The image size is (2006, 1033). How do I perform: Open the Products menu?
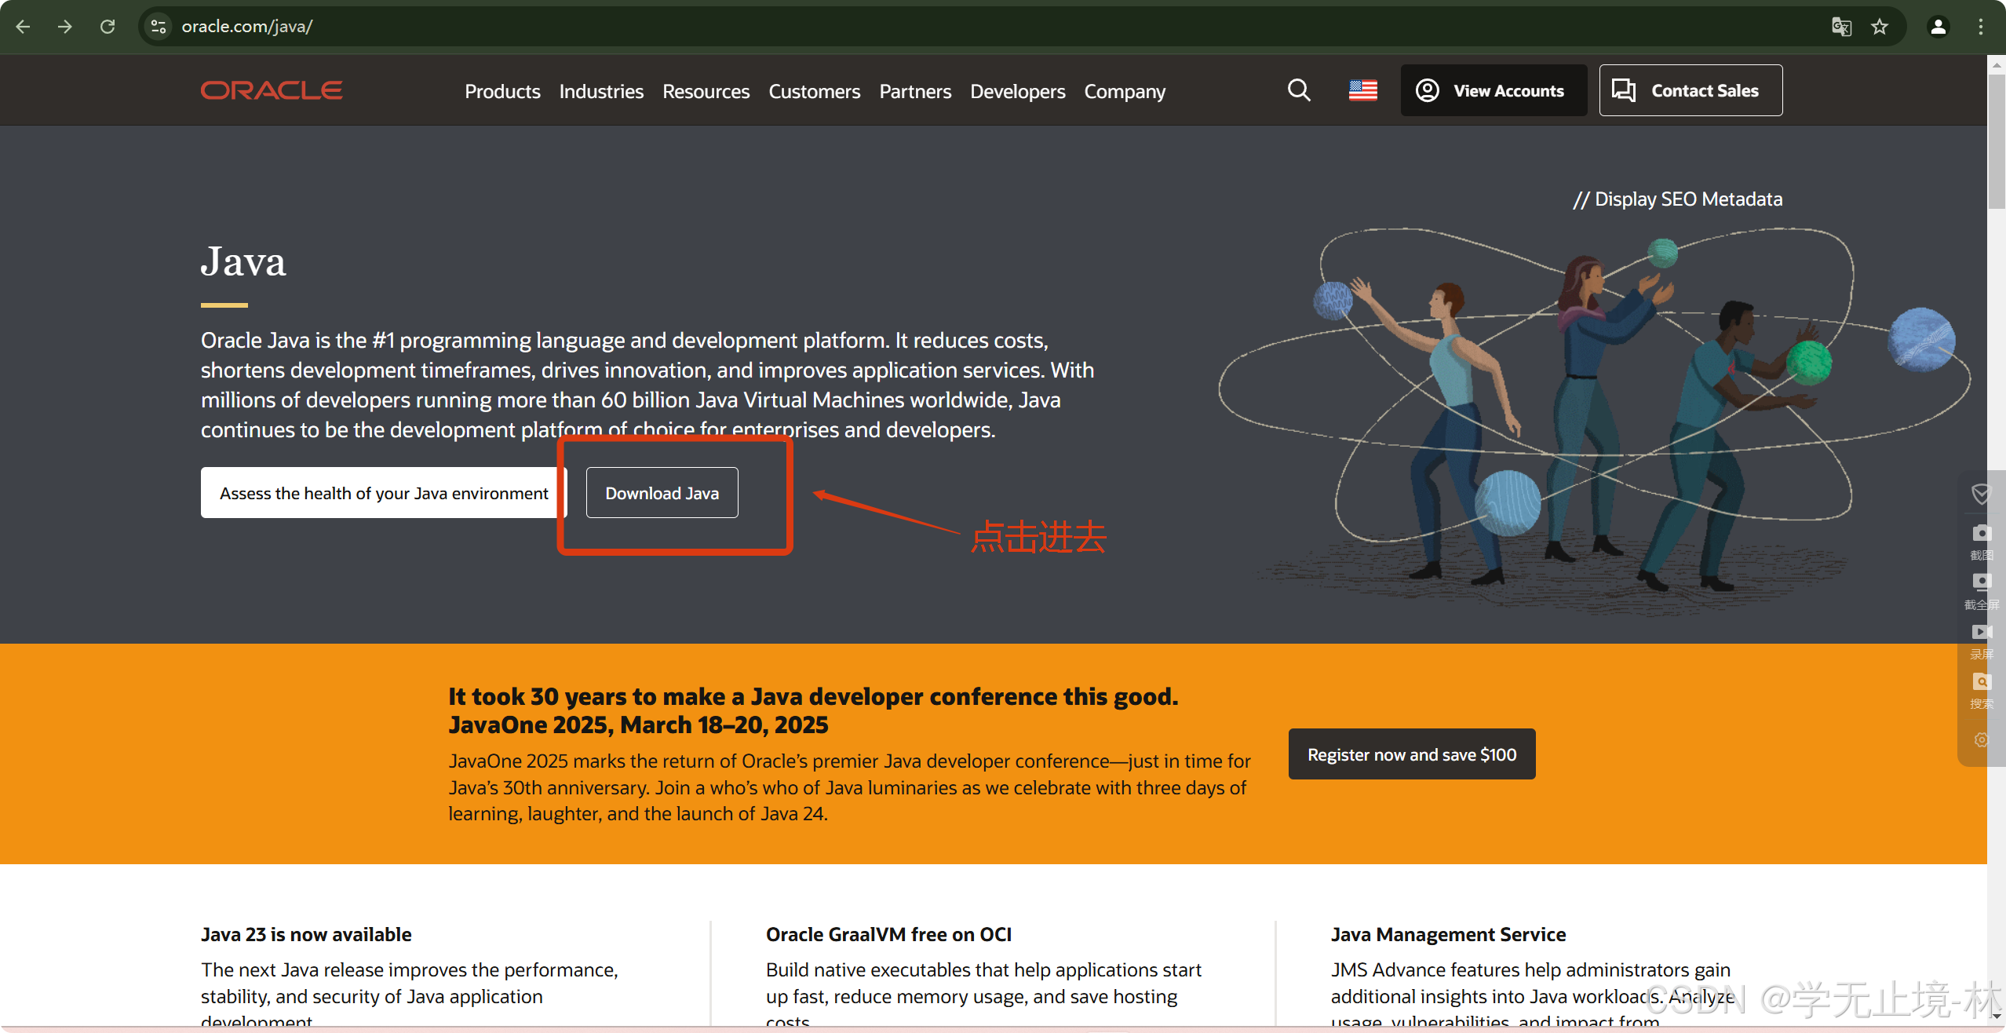(502, 91)
